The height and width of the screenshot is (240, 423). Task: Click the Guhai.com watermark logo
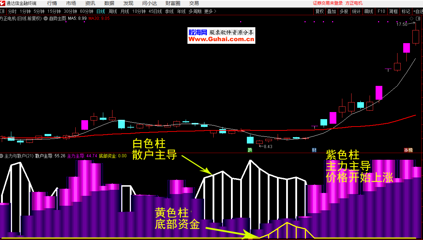click(x=221, y=36)
